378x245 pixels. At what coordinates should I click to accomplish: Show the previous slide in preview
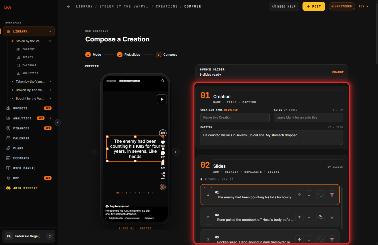coord(95,152)
